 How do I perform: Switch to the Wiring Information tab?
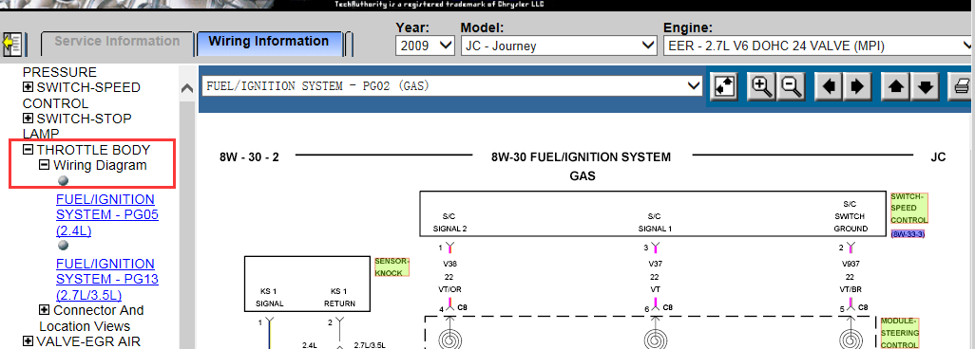point(269,42)
